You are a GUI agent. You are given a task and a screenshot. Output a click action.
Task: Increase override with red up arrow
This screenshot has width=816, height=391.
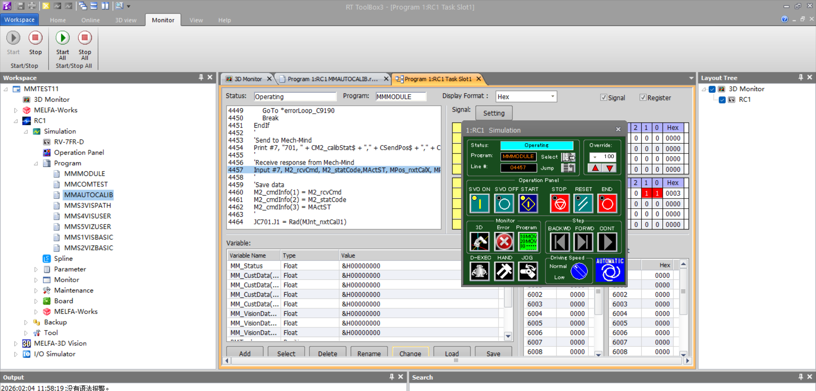point(595,168)
